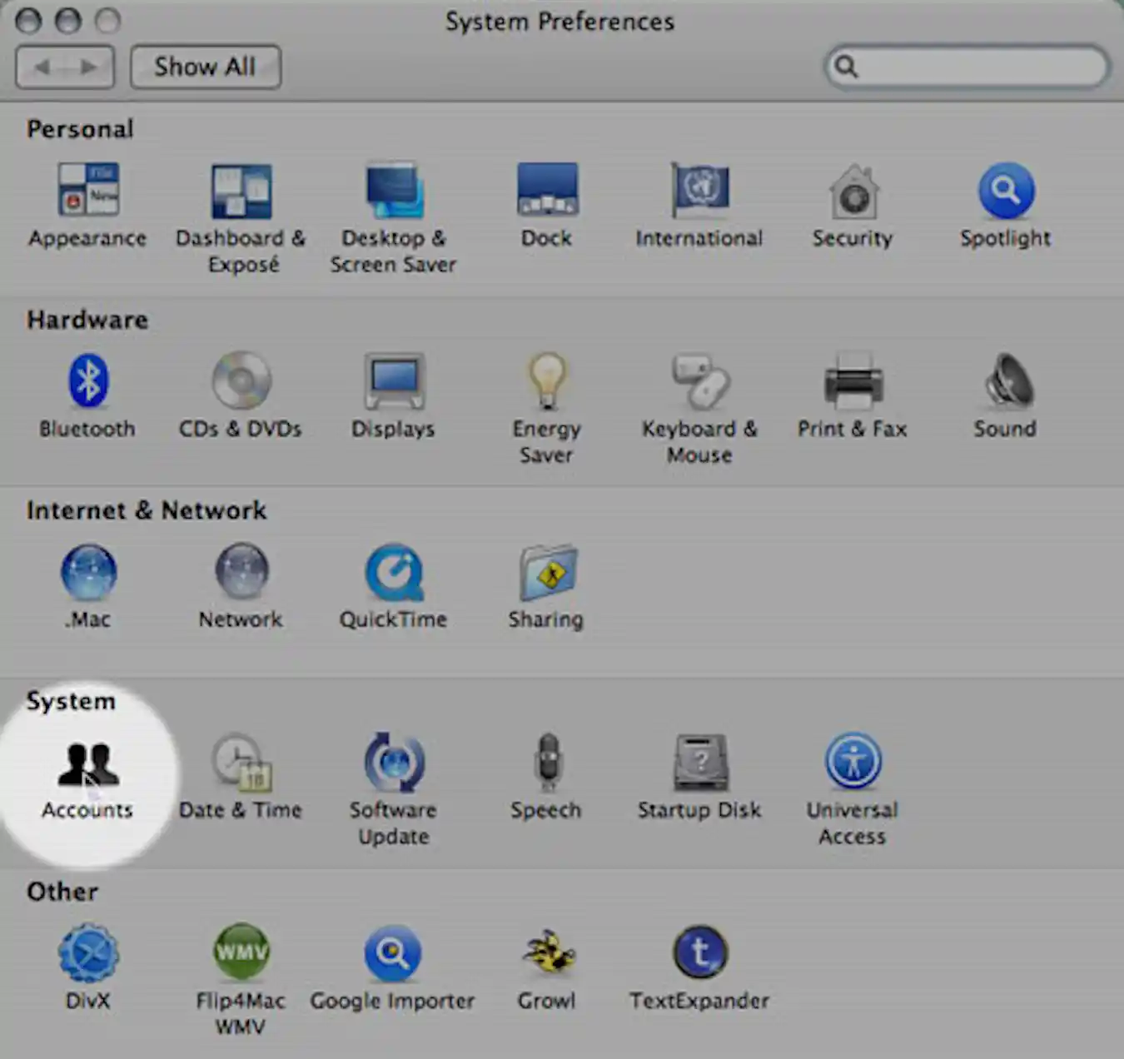Open Security preferences

pos(853,193)
